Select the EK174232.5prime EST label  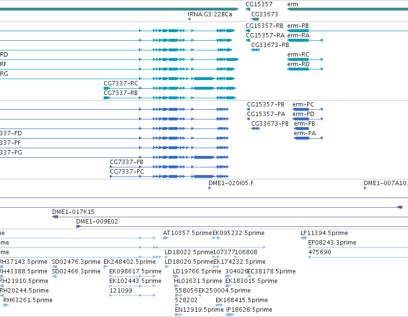(x=239, y=262)
